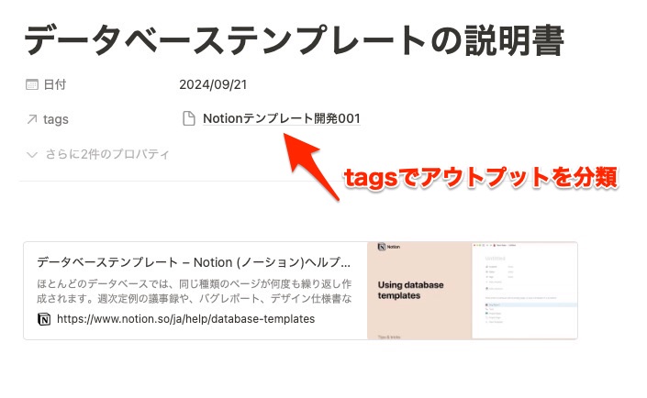
Task: Click the bookmark description starting ほとんどのデータベースでは
Action: 194,292
